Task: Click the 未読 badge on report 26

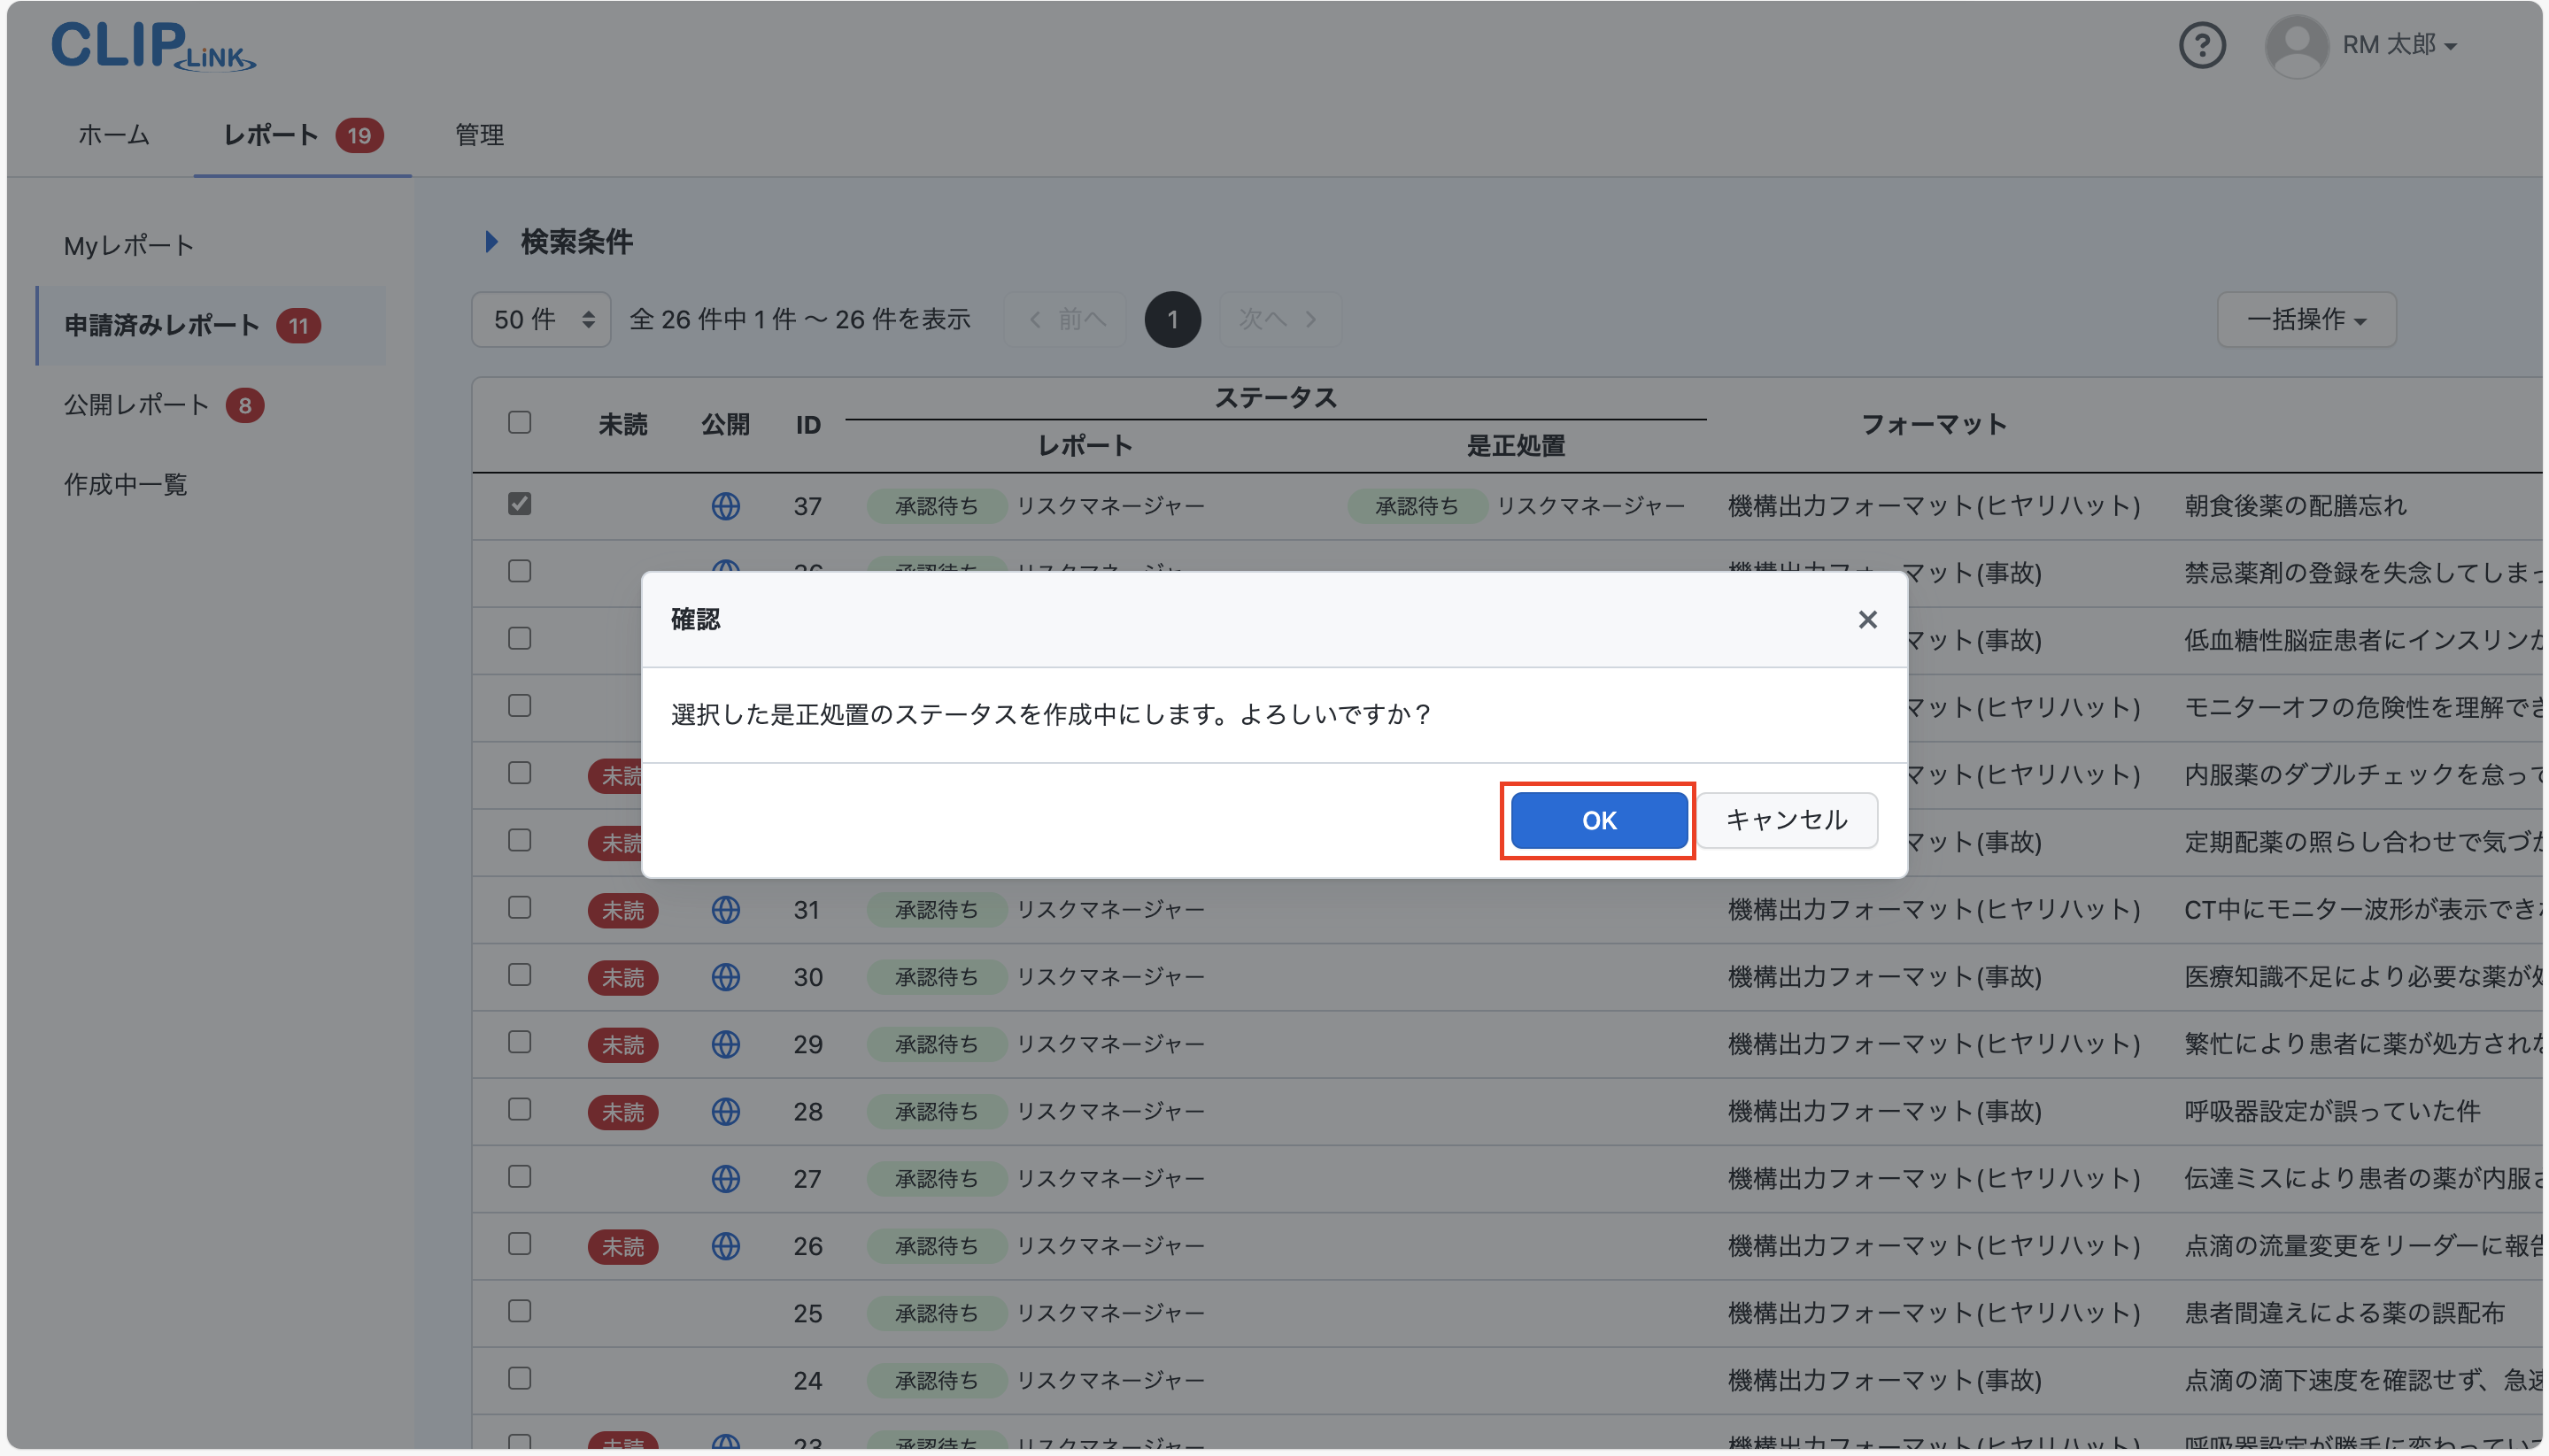Action: tap(622, 1246)
